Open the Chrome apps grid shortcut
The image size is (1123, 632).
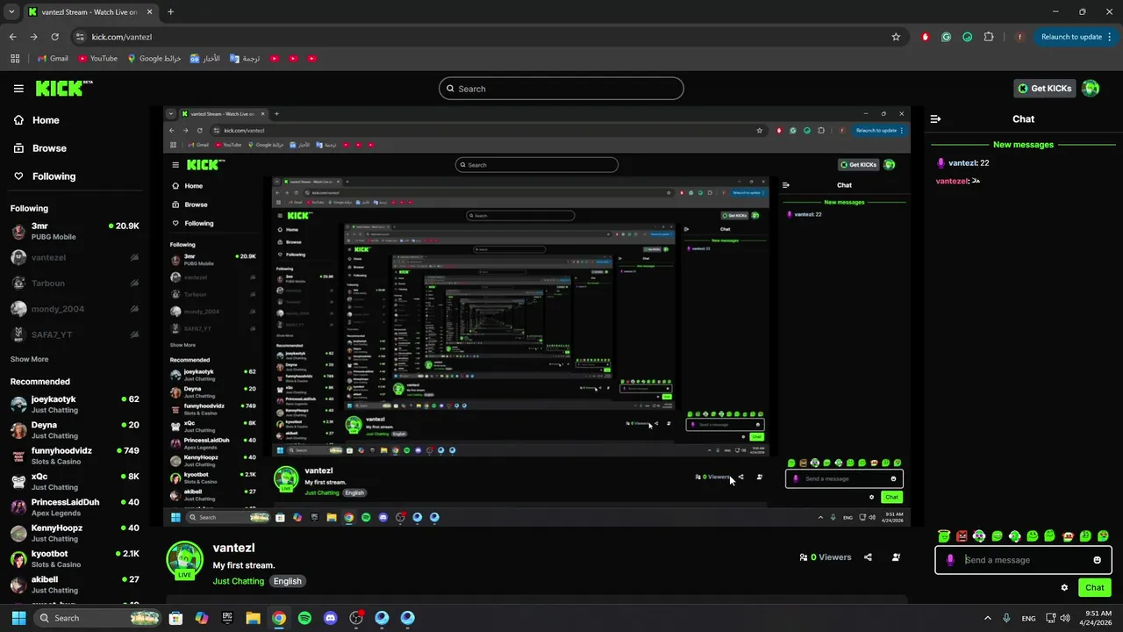point(15,59)
